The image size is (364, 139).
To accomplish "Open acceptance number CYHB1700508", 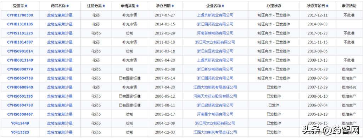I will [x=20, y=15].
